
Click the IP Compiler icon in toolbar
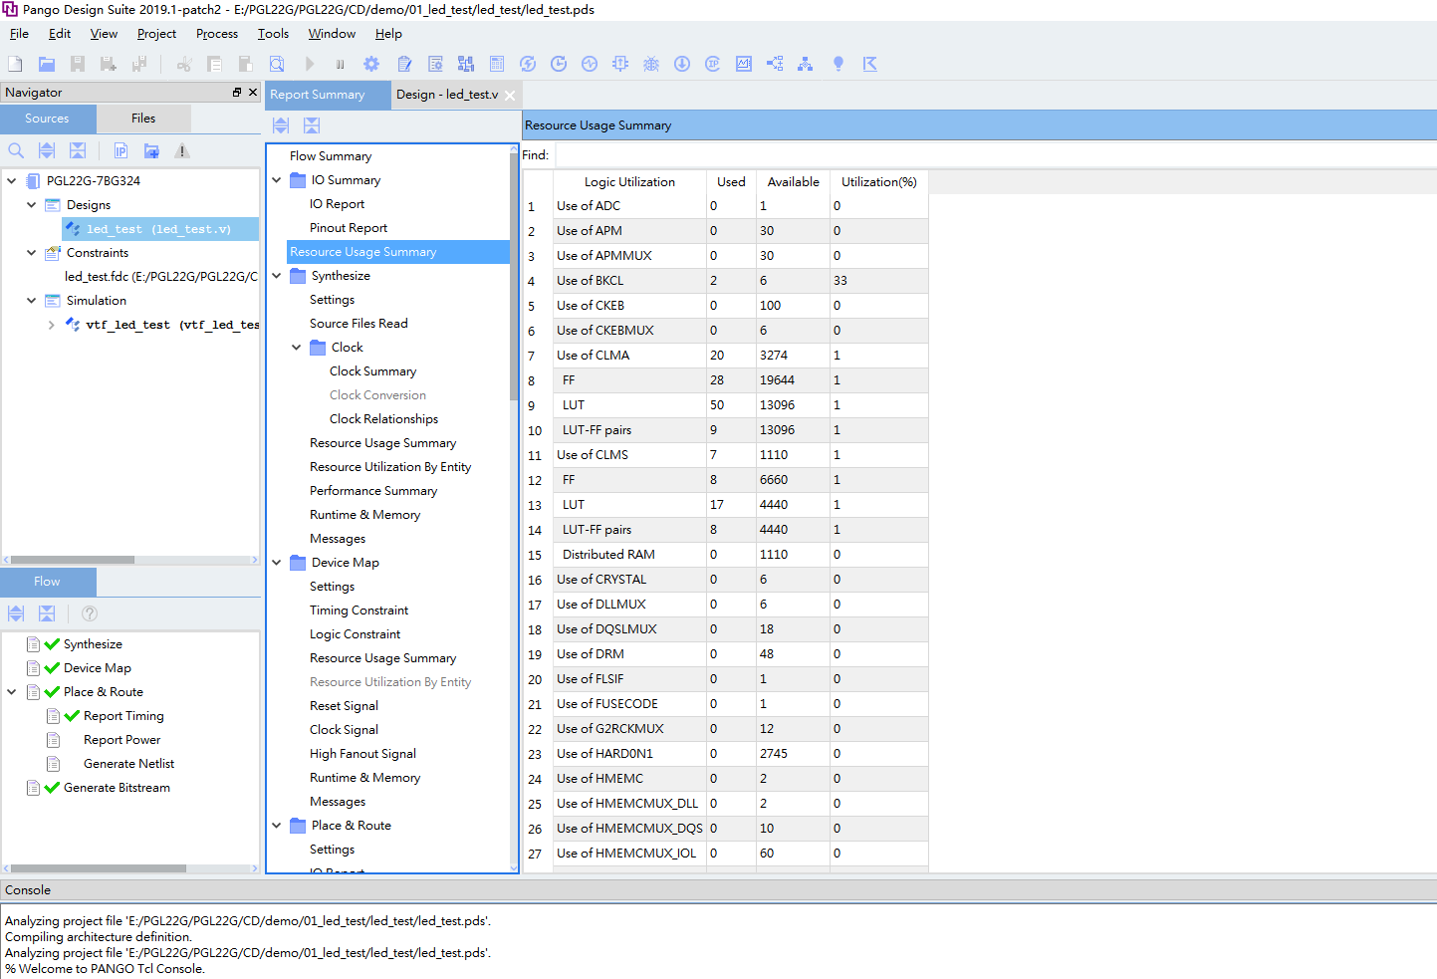pos(713,64)
